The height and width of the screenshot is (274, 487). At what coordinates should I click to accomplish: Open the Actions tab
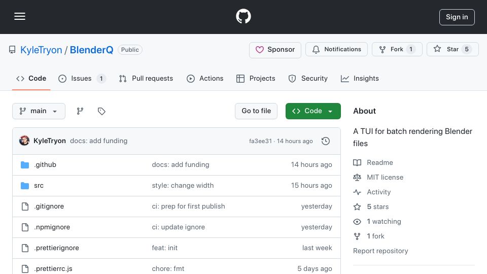[x=204, y=79]
